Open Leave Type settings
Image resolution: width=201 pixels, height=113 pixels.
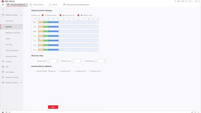(x=9, y=45)
